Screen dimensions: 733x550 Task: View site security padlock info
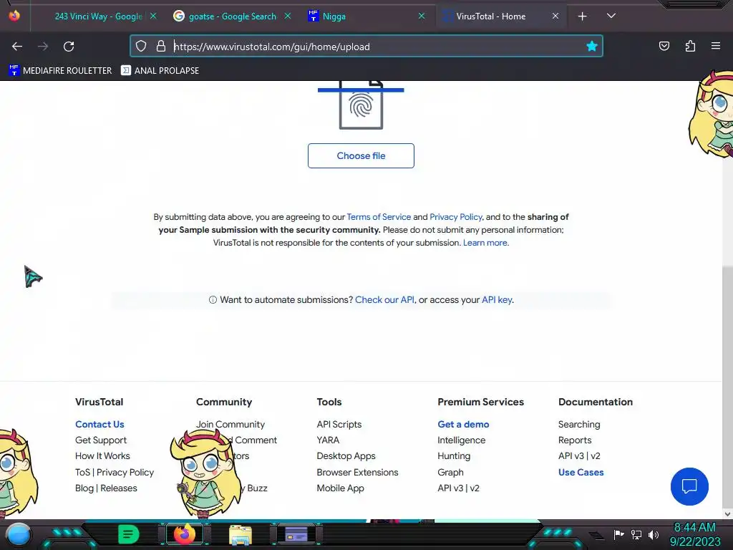161,46
